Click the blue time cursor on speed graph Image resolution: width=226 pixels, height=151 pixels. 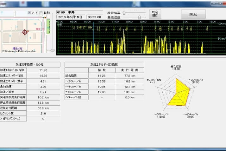[x=93, y=37]
